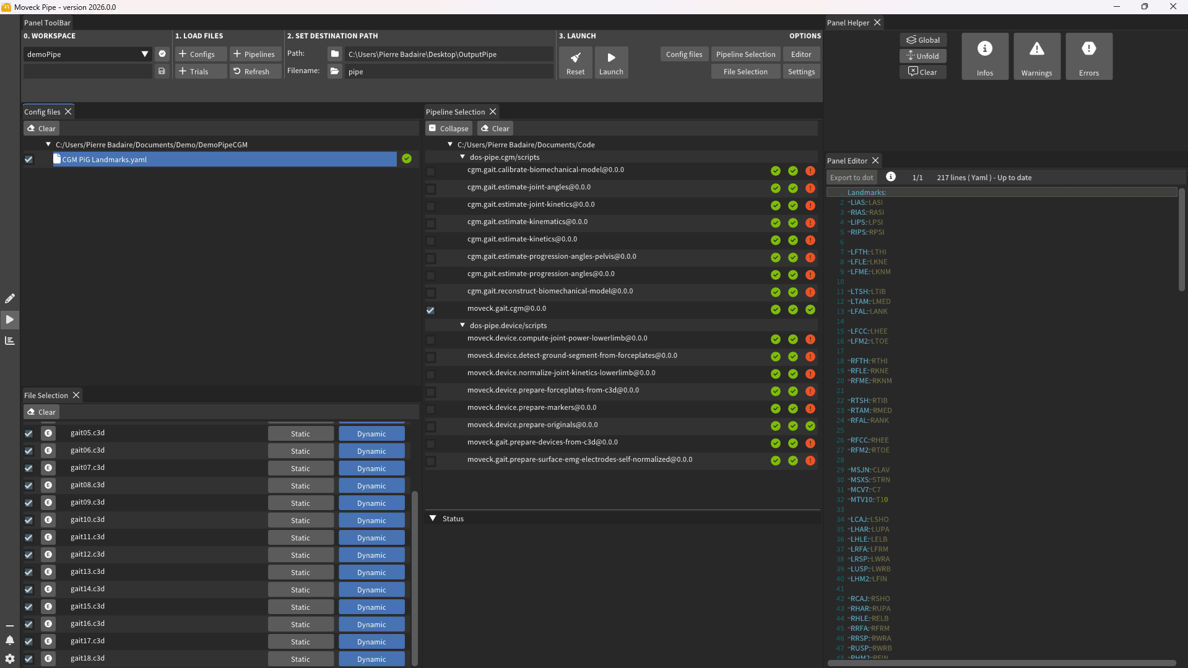Click the Global button in Panel Helper
This screenshot has height=668, width=1188.
click(x=923, y=40)
